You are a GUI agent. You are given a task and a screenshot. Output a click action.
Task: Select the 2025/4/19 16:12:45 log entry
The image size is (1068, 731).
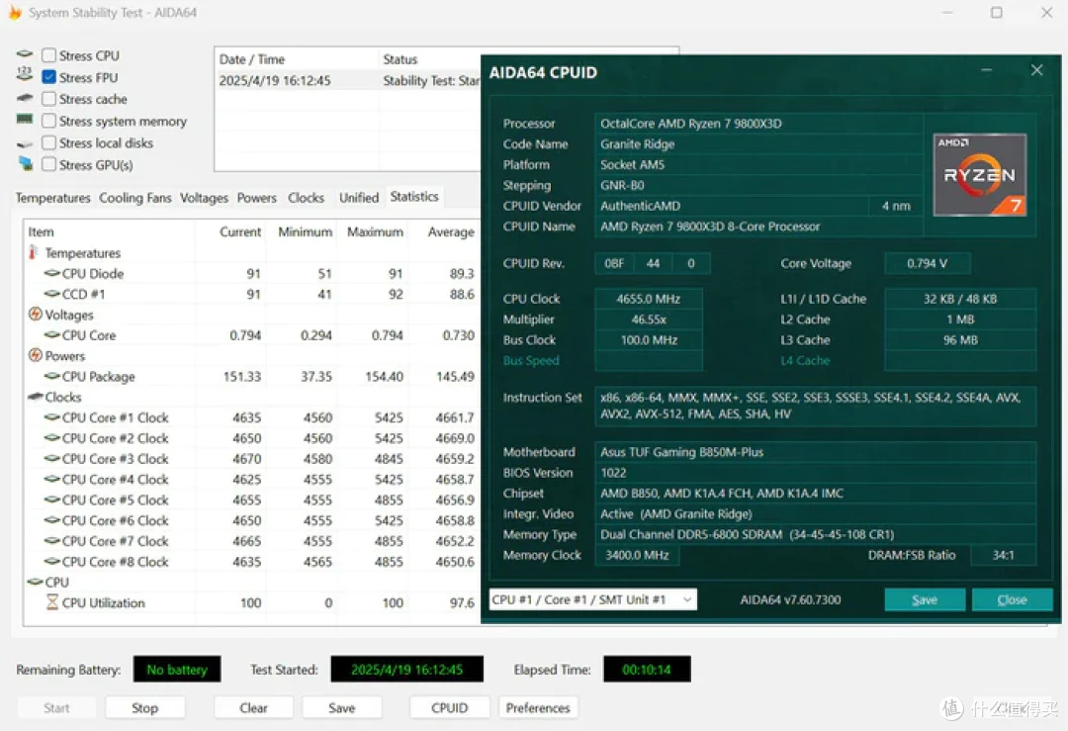pos(348,80)
